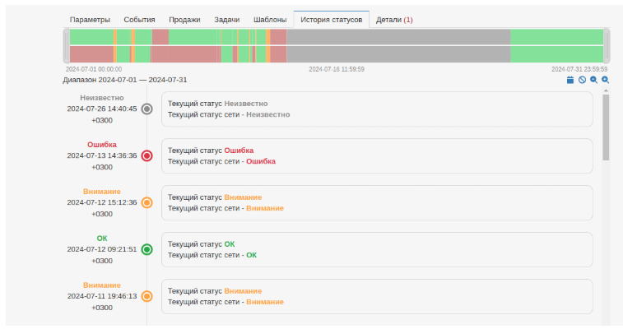
Task: Click the right timeline range handle
Action: click(x=607, y=45)
